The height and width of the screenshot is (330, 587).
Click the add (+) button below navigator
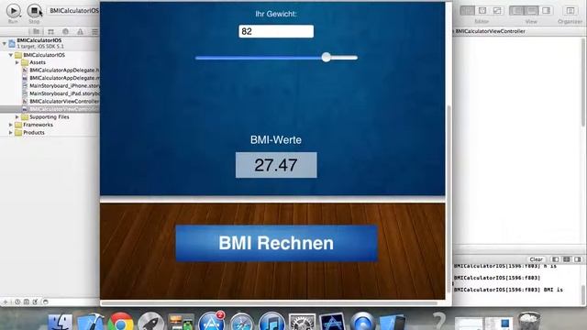[6, 302]
